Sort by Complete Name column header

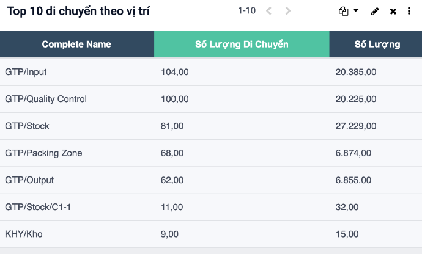(76, 45)
